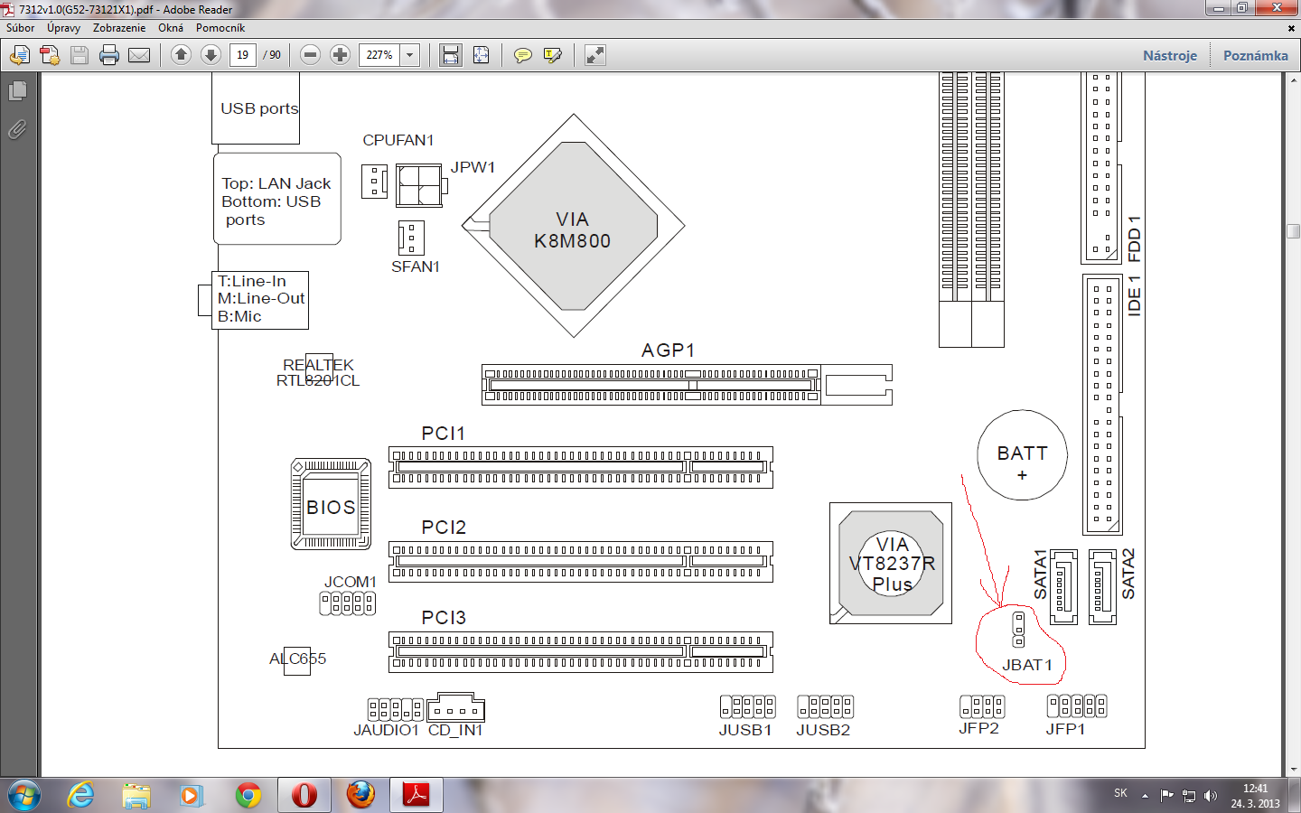Image resolution: width=1301 pixels, height=813 pixels.
Task: Toggle read mode view
Action: tap(594, 55)
